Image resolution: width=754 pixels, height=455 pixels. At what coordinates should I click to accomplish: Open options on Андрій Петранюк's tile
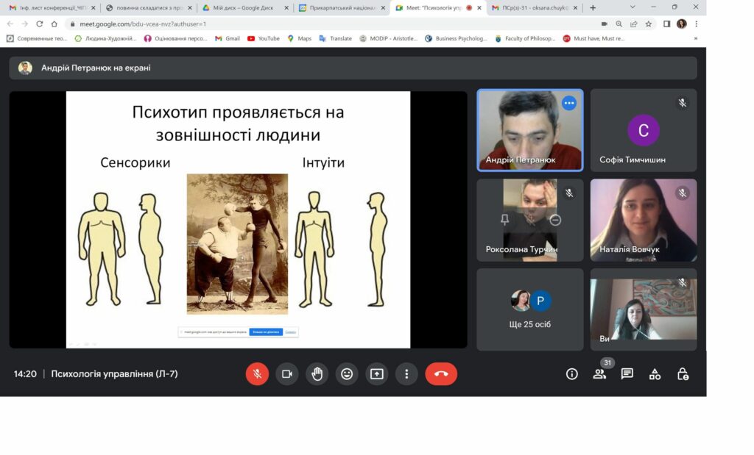coord(568,104)
